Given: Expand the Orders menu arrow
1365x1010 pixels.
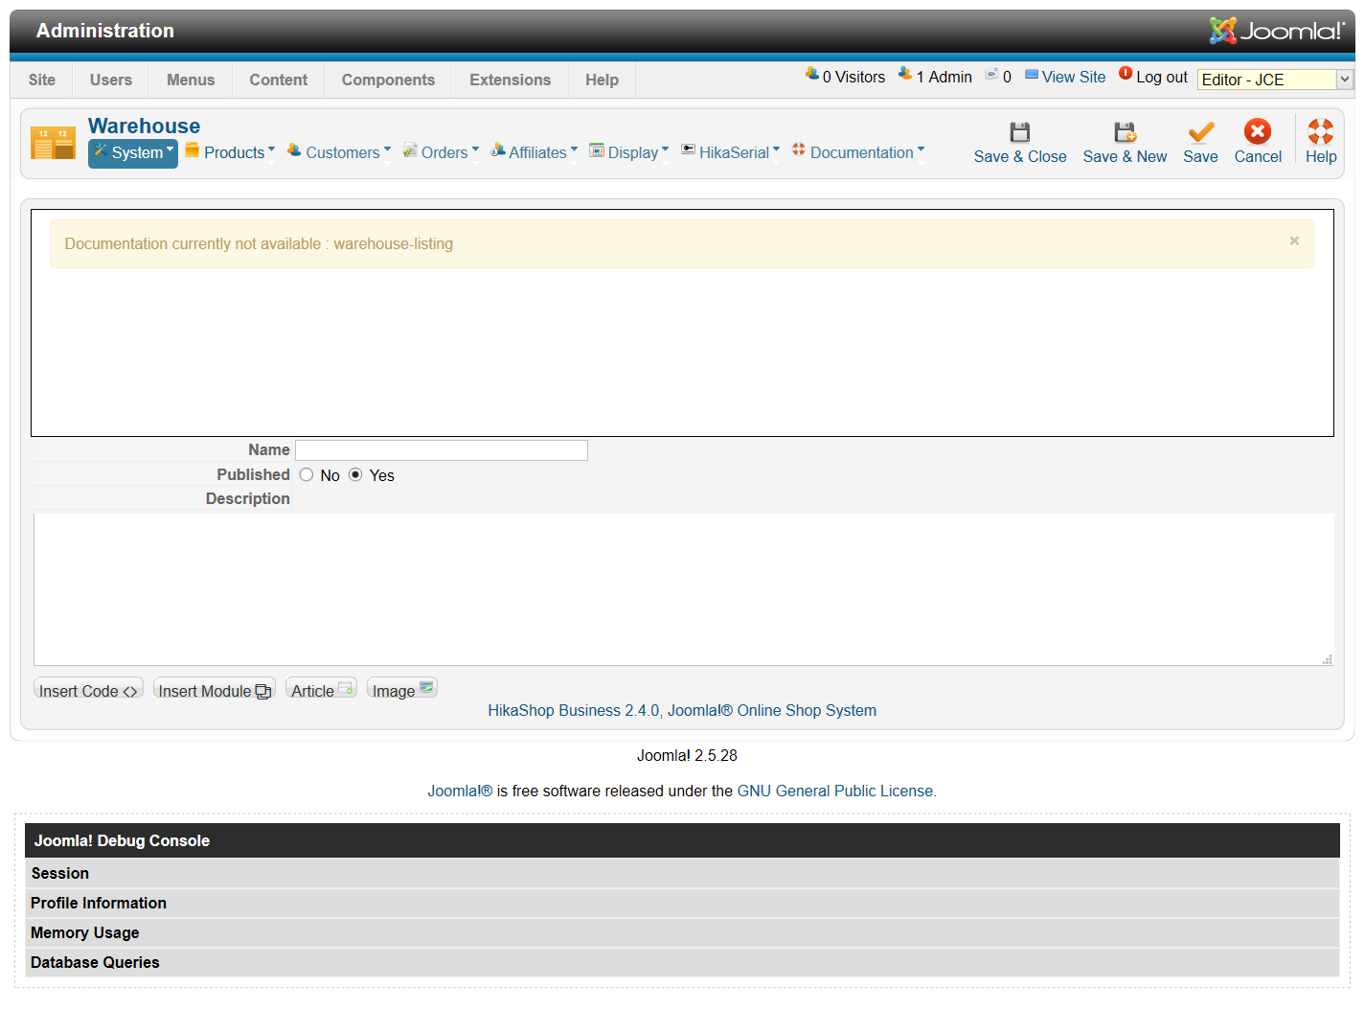Looking at the screenshot, I should (475, 149).
